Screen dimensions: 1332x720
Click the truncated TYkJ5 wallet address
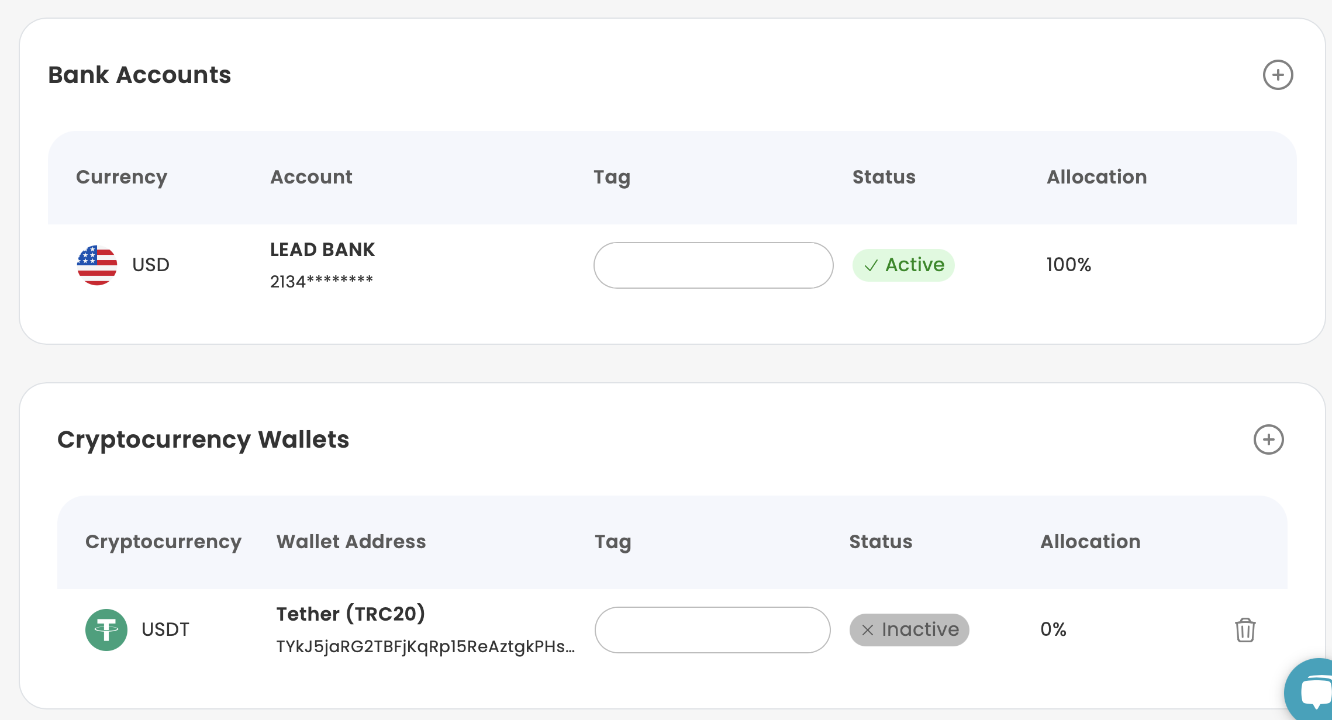tap(425, 647)
